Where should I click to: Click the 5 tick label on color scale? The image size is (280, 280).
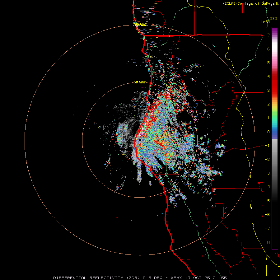coord(268,63)
